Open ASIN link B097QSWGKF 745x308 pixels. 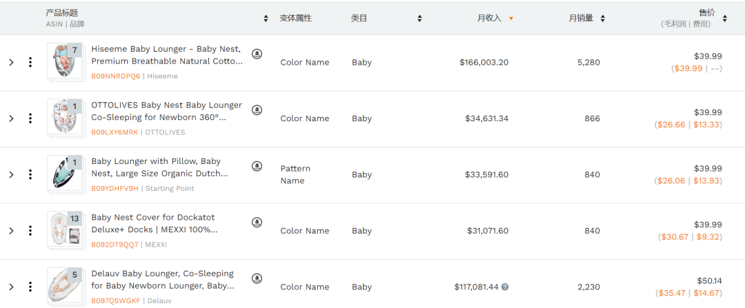116,300
